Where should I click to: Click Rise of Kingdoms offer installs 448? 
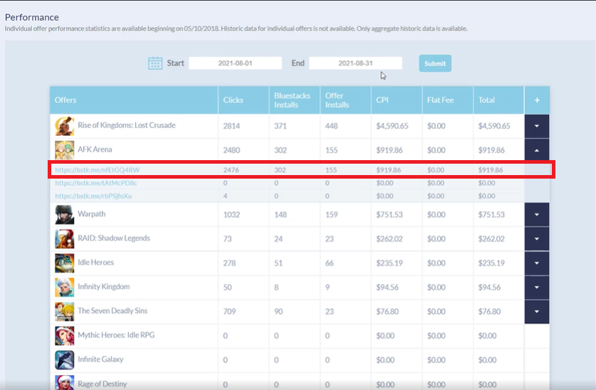click(331, 126)
